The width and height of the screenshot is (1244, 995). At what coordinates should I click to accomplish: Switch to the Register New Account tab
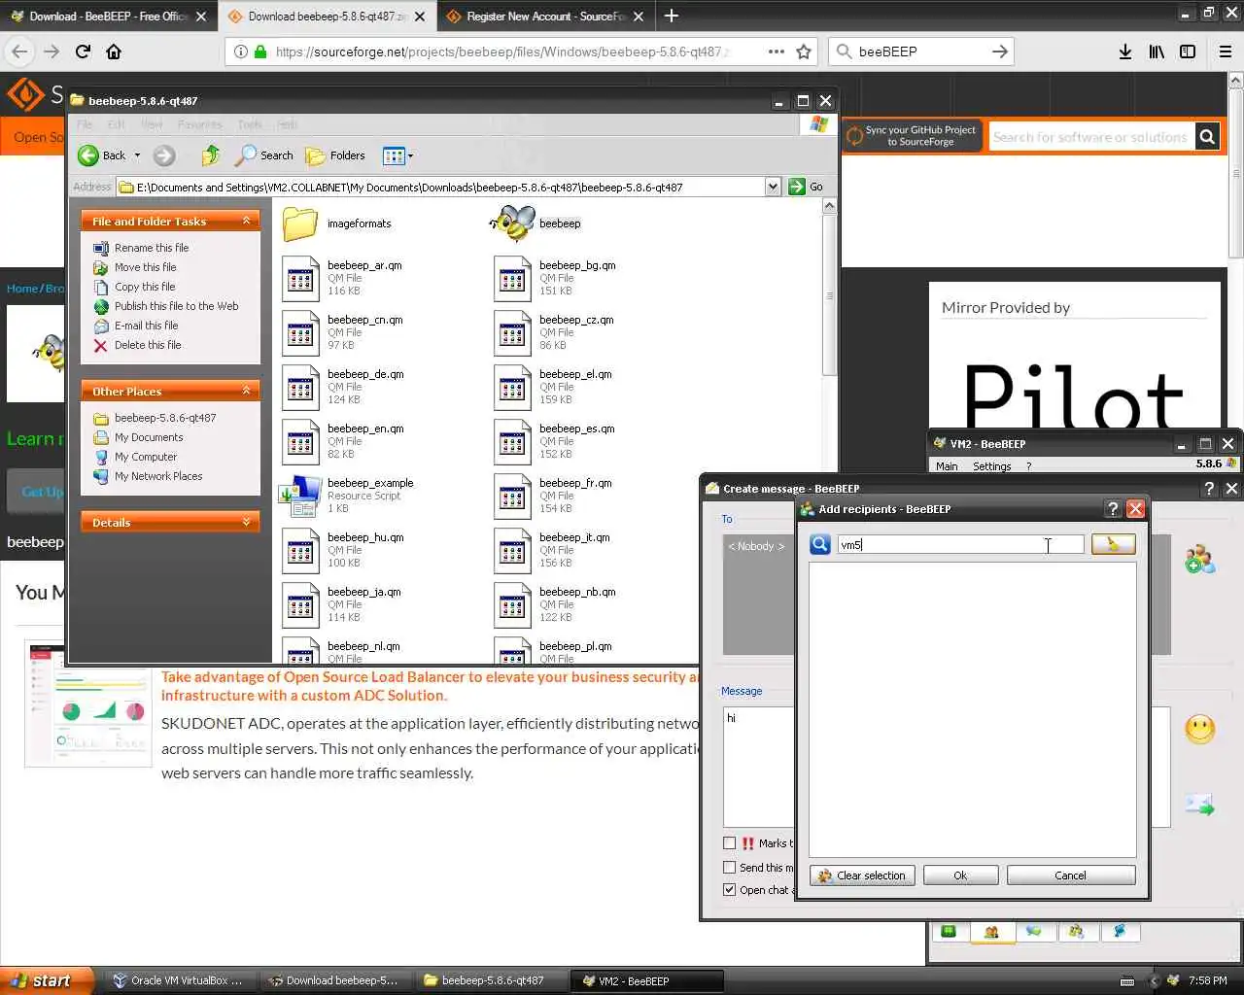[x=544, y=17]
